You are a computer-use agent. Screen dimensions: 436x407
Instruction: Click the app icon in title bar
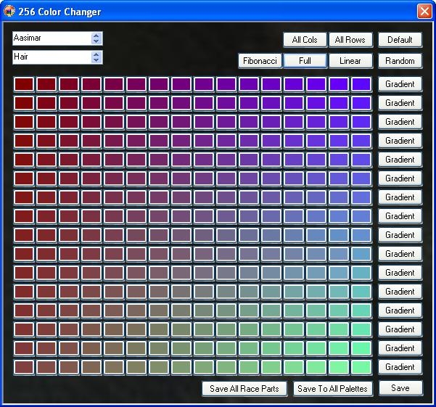9,12
